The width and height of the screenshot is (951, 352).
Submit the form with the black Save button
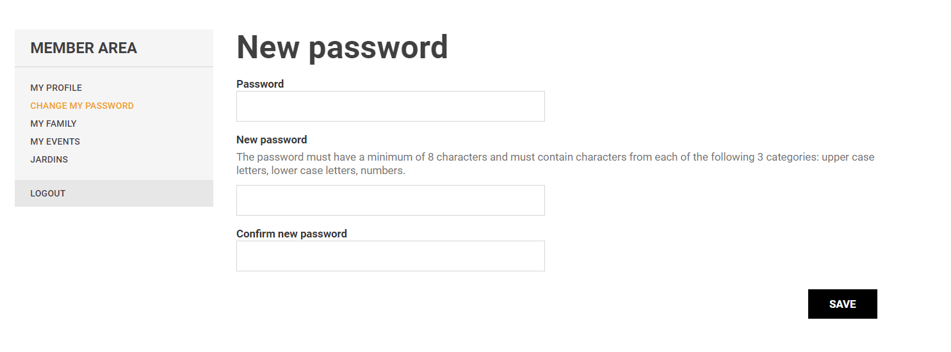(x=842, y=304)
